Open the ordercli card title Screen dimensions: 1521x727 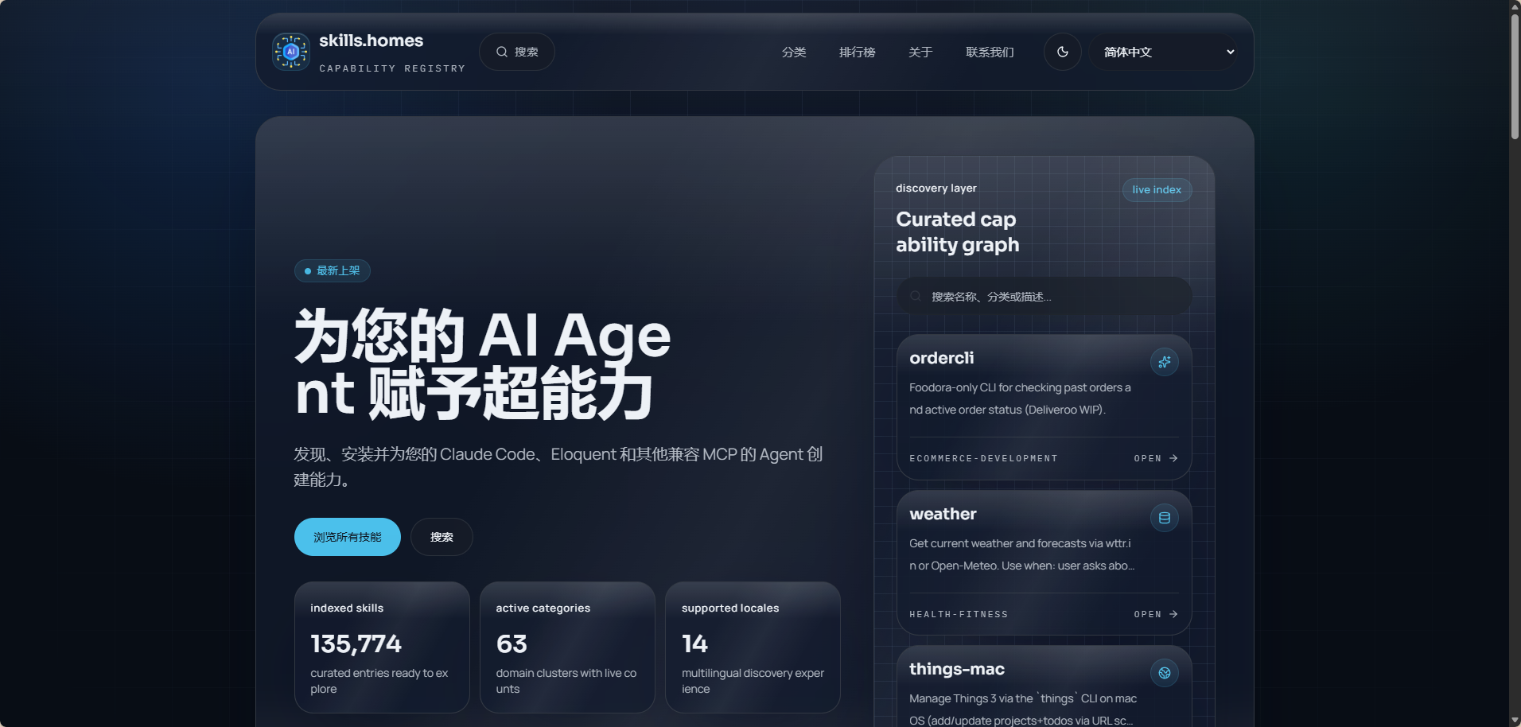(x=942, y=358)
